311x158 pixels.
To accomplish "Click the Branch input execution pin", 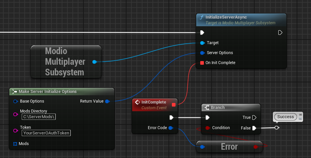I will click(208, 118).
